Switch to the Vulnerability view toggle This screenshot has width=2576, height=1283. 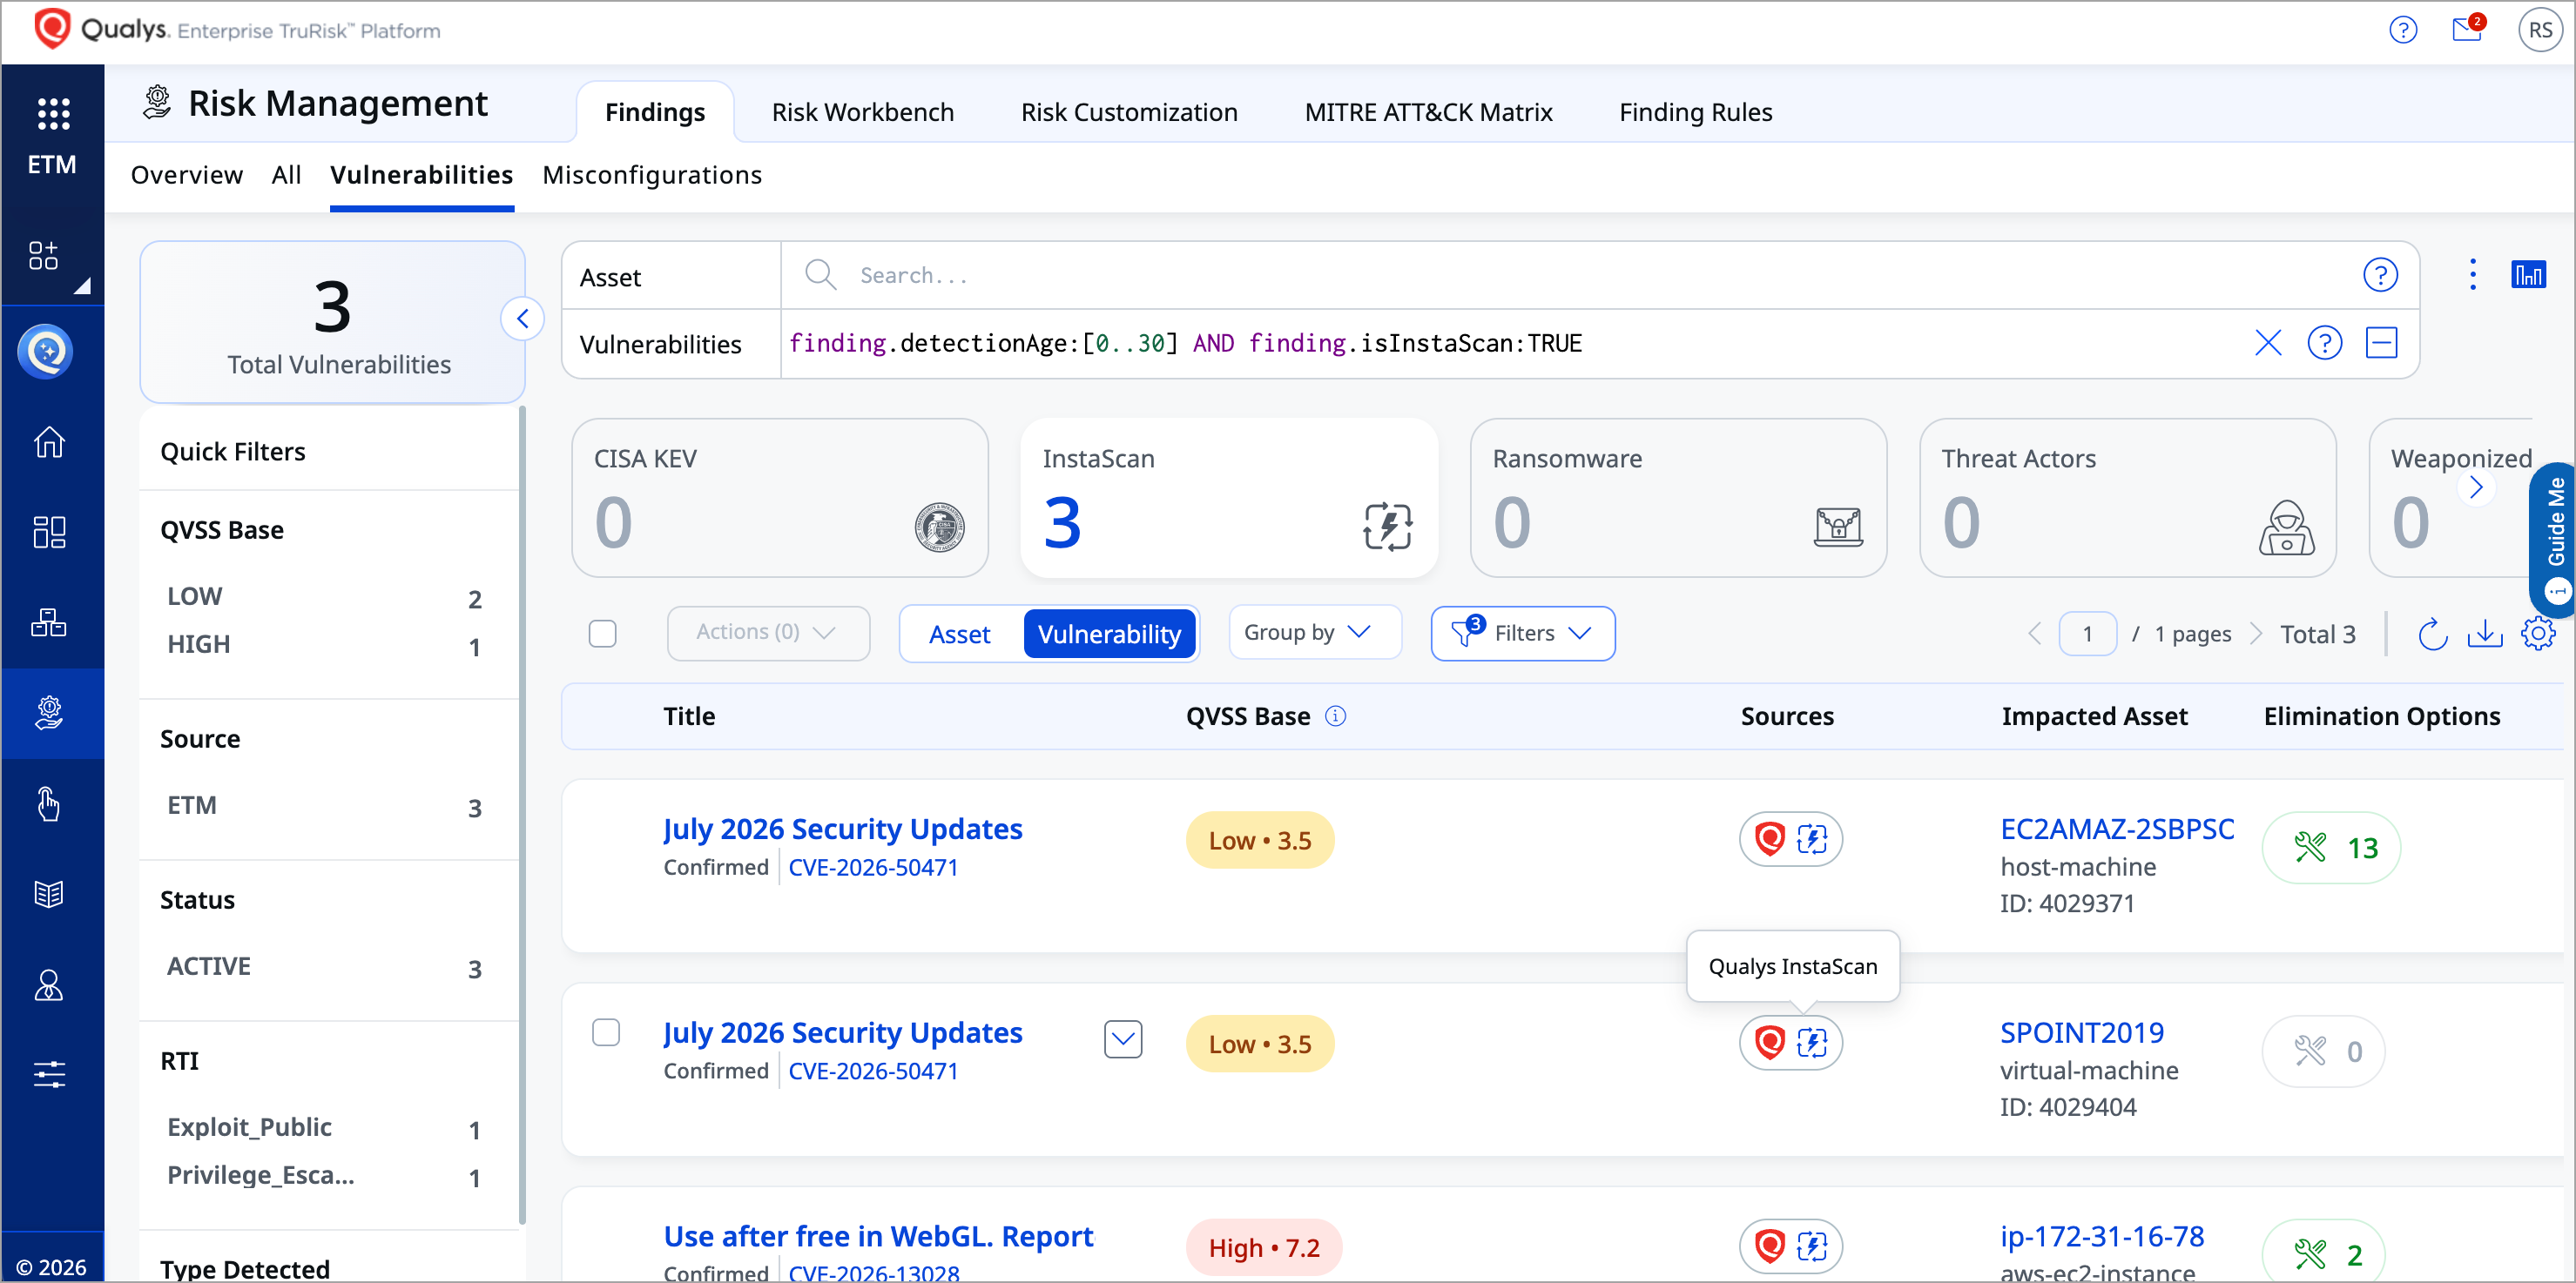pyautogui.click(x=1109, y=634)
